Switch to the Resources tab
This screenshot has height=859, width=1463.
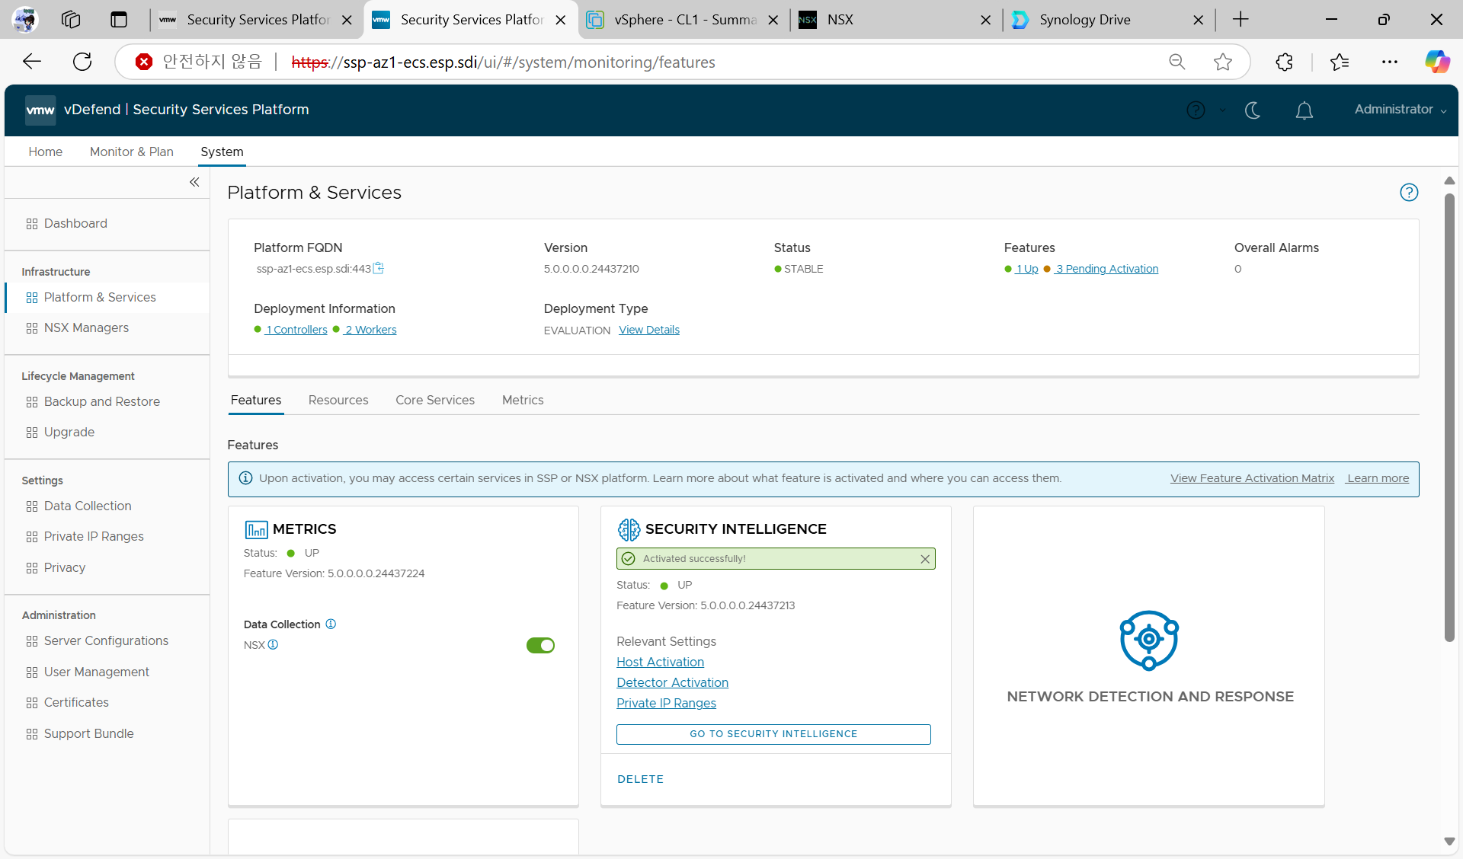tap(338, 400)
